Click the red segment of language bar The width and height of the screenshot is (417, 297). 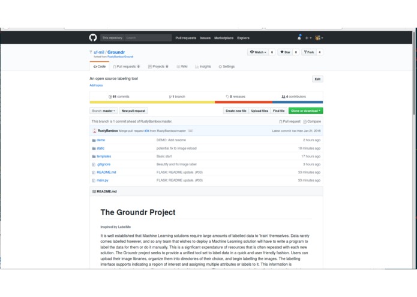tap(244, 102)
